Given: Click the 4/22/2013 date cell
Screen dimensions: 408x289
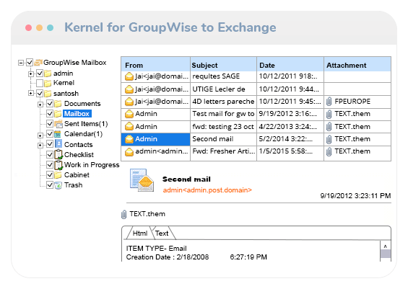Looking at the screenshot, I should [x=290, y=127].
